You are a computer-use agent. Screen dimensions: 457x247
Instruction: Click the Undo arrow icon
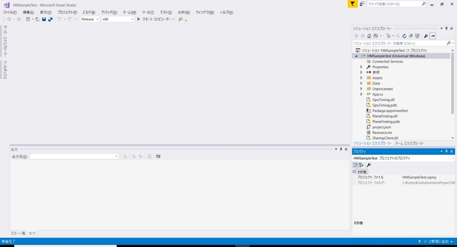59,19
